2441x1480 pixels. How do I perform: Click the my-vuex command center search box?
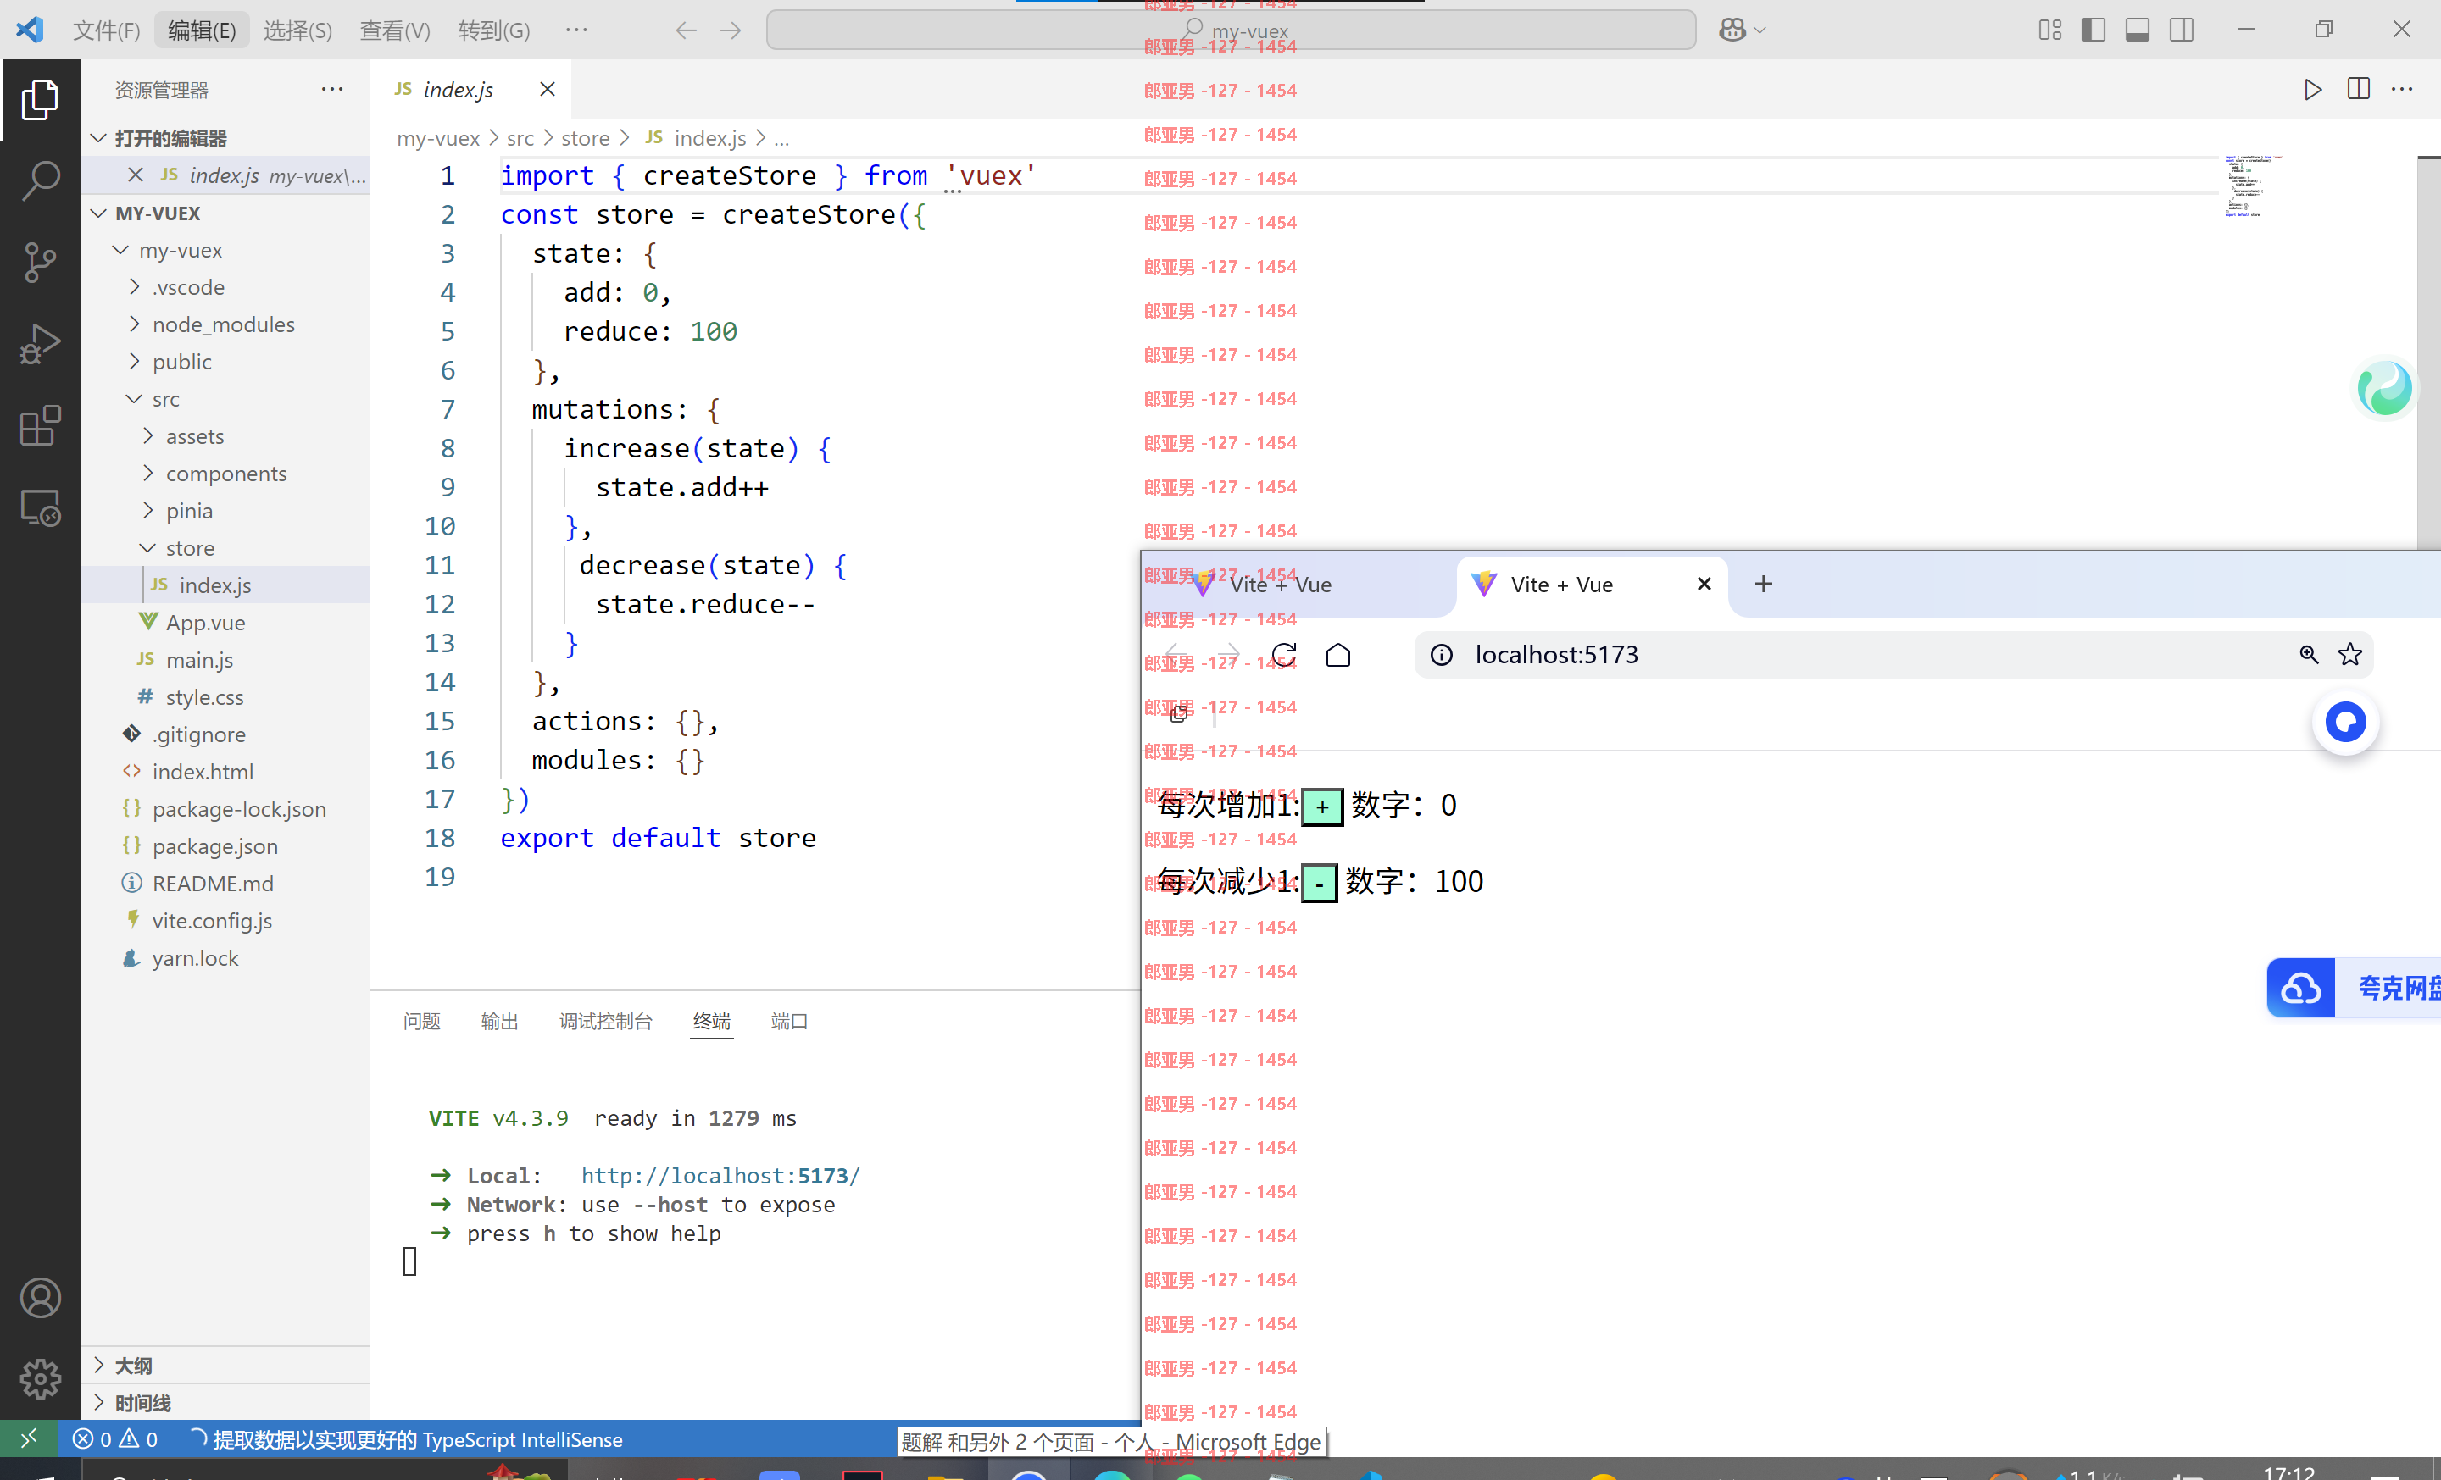pyautogui.click(x=1231, y=30)
